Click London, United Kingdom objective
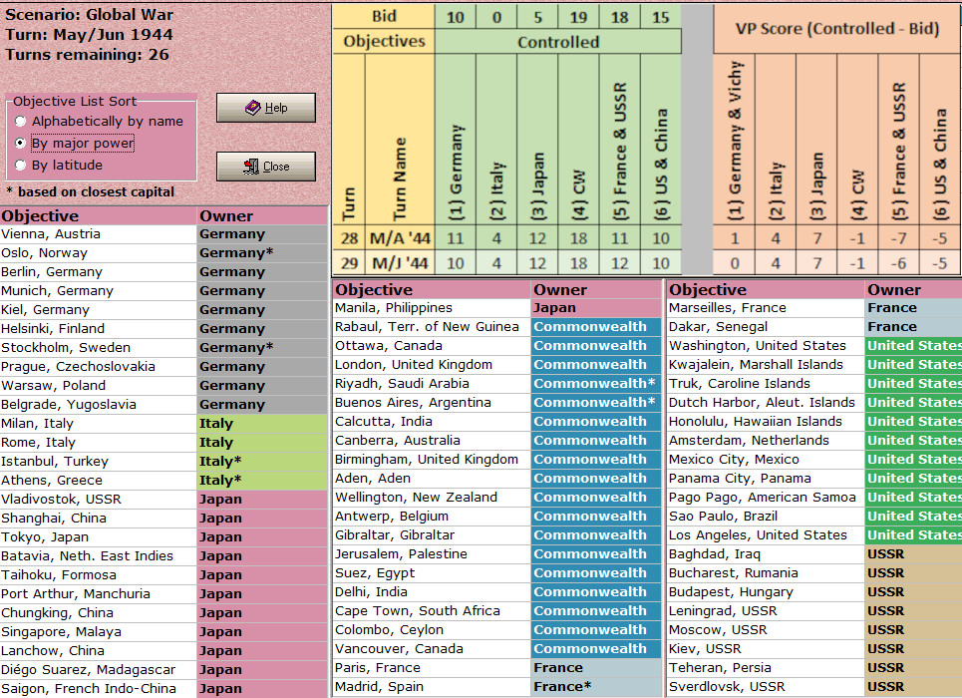962x698 pixels. click(432, 365)
